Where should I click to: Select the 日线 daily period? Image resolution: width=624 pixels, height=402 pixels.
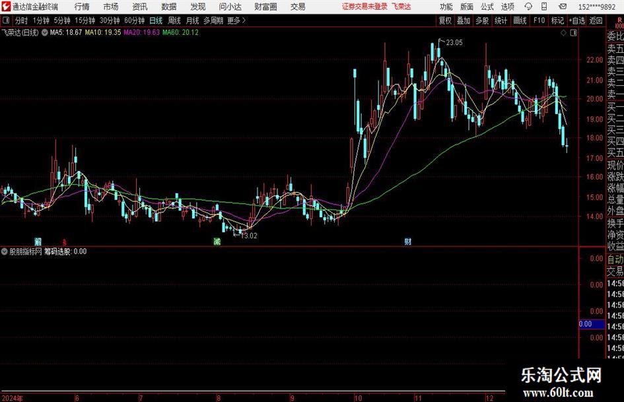[156, 20]
